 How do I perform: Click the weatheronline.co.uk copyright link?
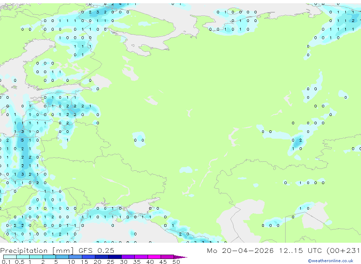click(x=330, y=261)
